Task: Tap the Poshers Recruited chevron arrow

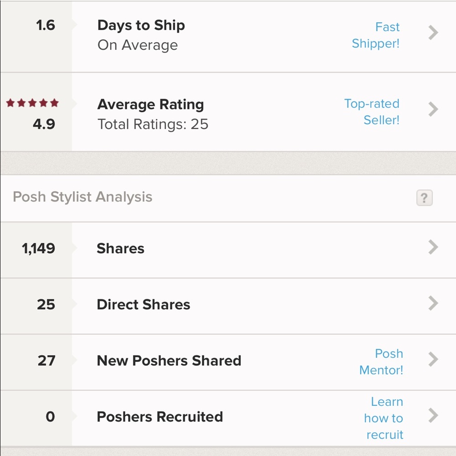Action: tap(433, 415)
